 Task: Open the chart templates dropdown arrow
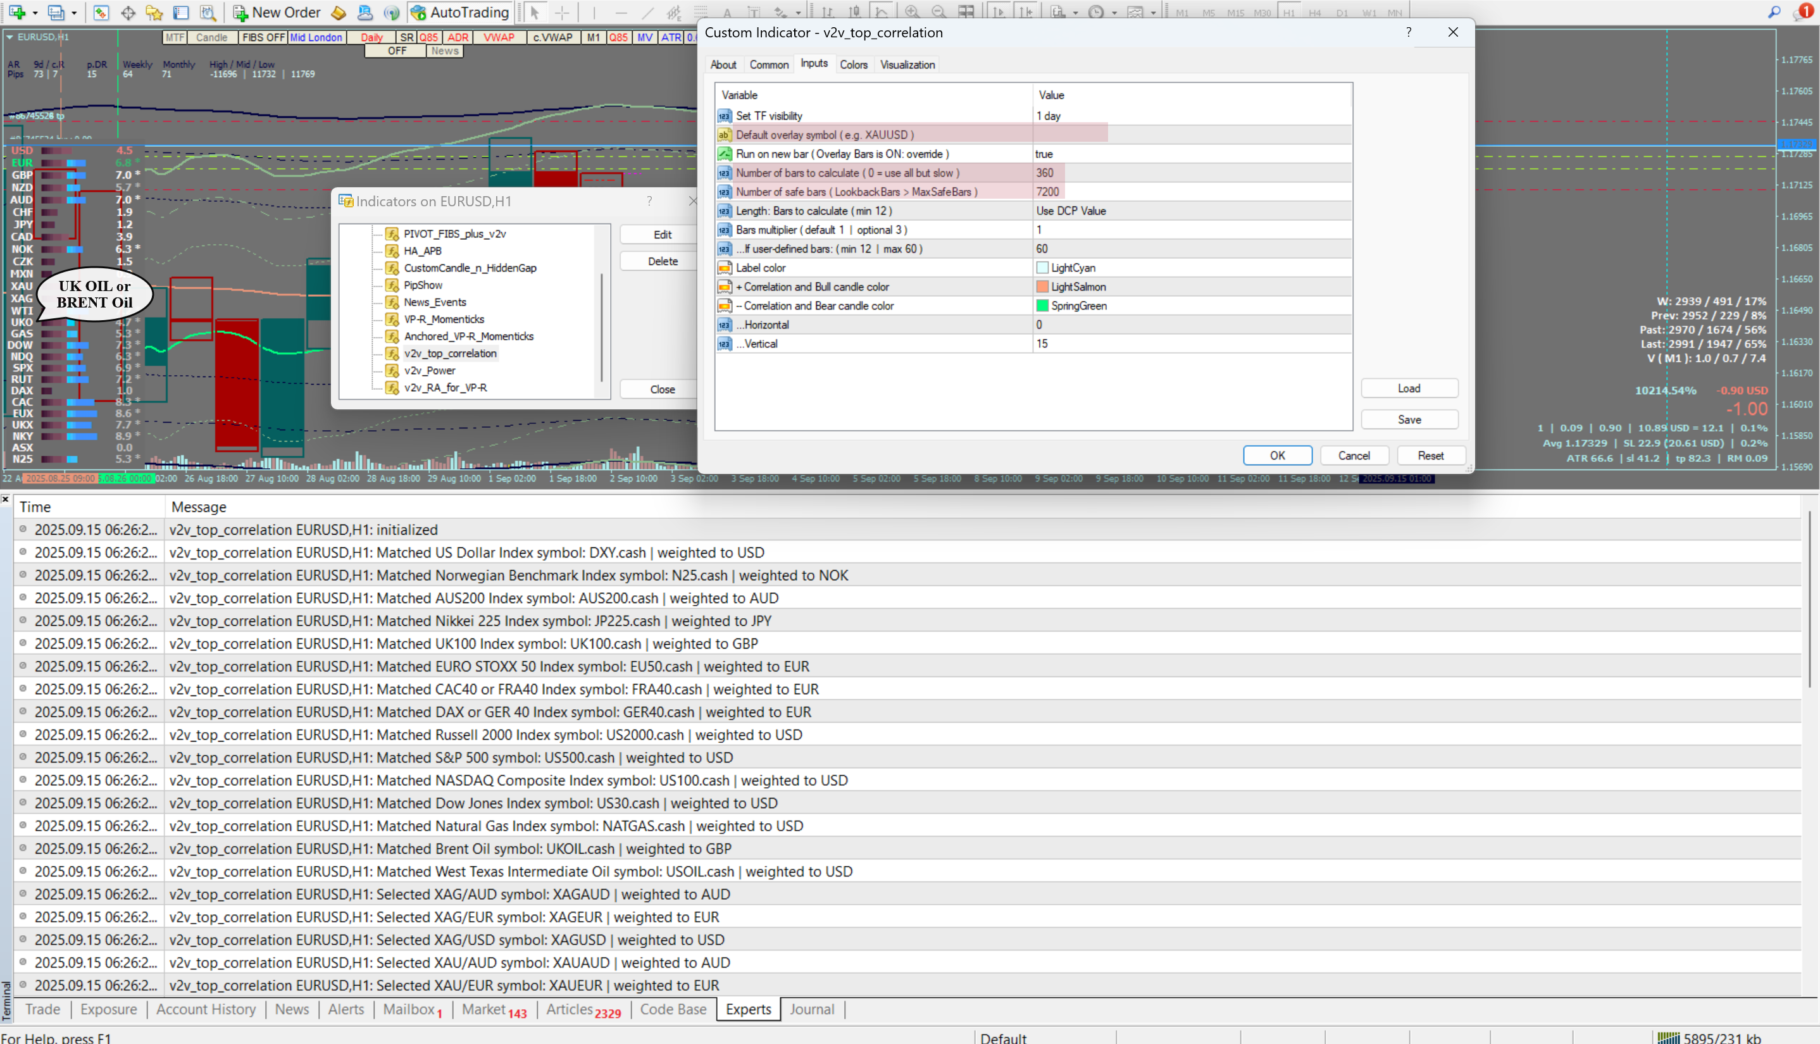pos(1153,13)
